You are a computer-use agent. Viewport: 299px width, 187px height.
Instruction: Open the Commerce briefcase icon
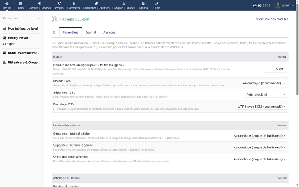coord(74,3)
